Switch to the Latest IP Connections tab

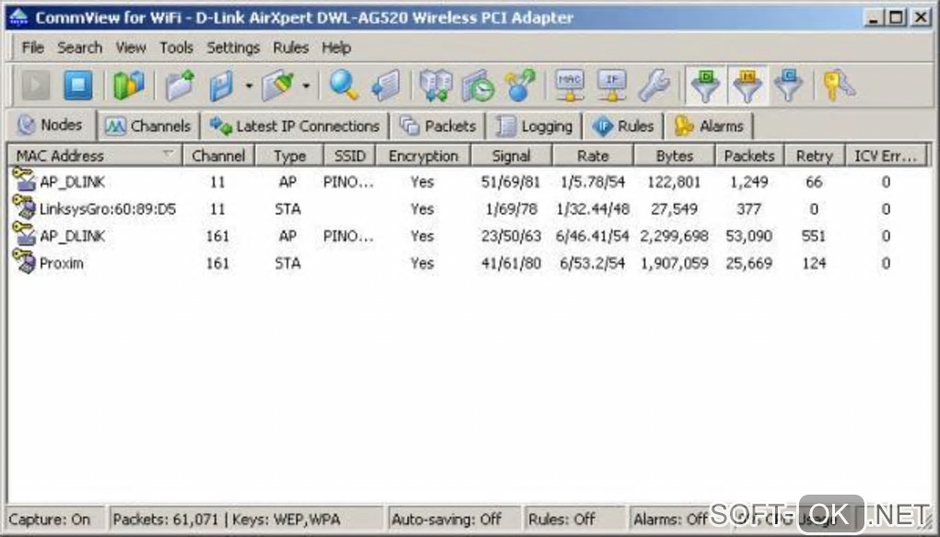click(295, 126)
